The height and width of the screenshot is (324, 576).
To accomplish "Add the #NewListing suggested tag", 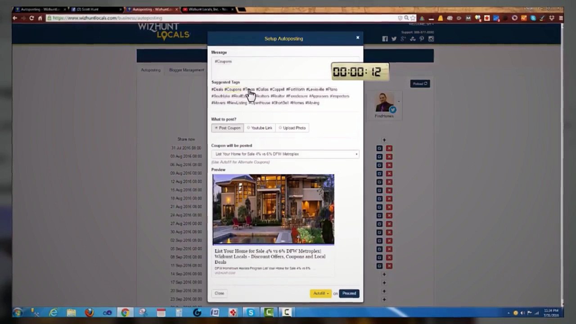I will [237, 103].
